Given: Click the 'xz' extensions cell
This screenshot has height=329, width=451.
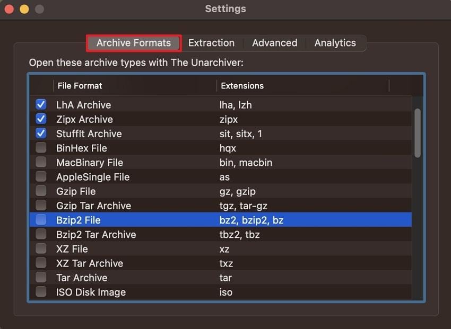Looking at the screenshot, I should tap(224, 249).
